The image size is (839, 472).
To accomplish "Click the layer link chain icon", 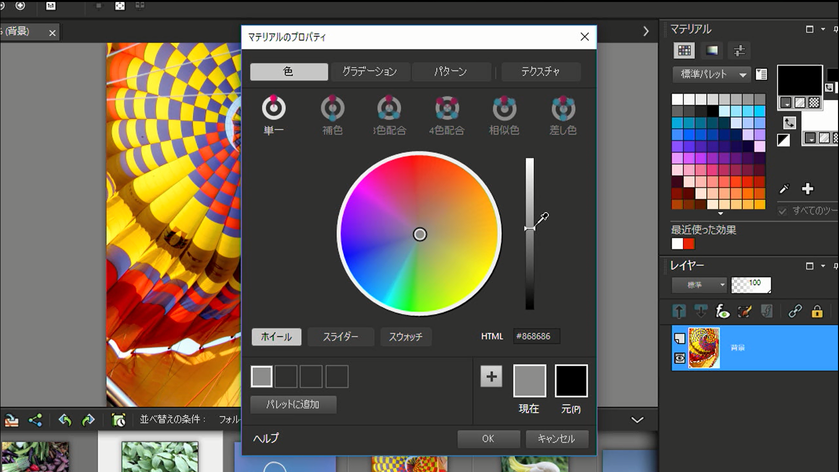I will [x=795, y=312].
